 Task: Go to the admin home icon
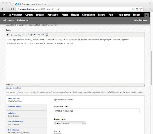point(4,15)
